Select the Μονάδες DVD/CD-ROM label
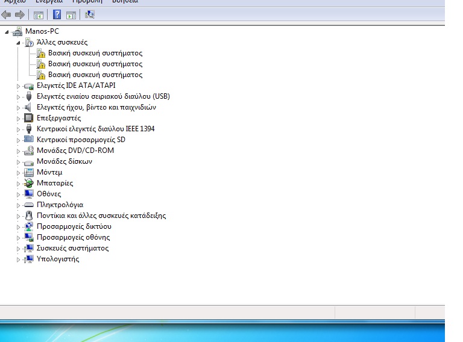The width and height of the screenshot is (463, 342). 75,151
